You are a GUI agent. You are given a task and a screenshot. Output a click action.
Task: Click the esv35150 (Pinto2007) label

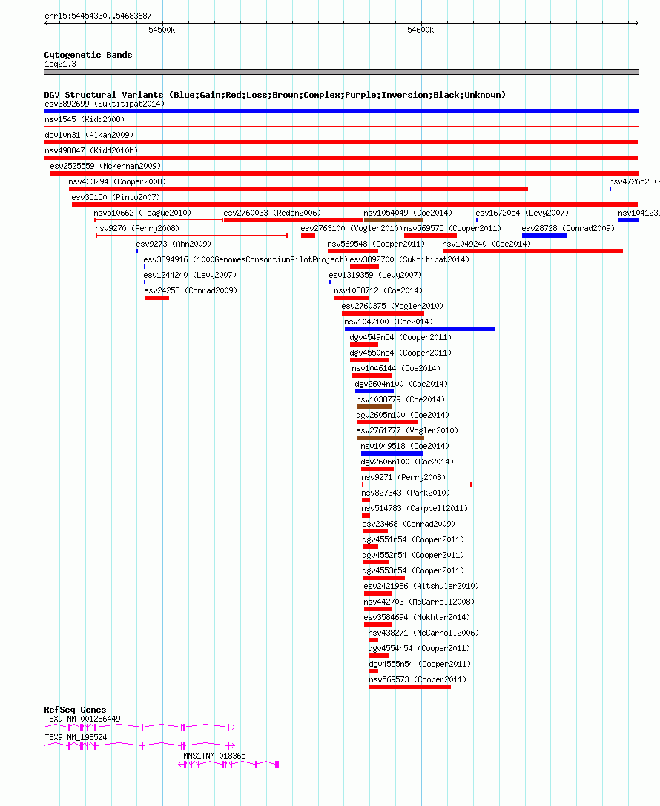(x=116, y=197)
